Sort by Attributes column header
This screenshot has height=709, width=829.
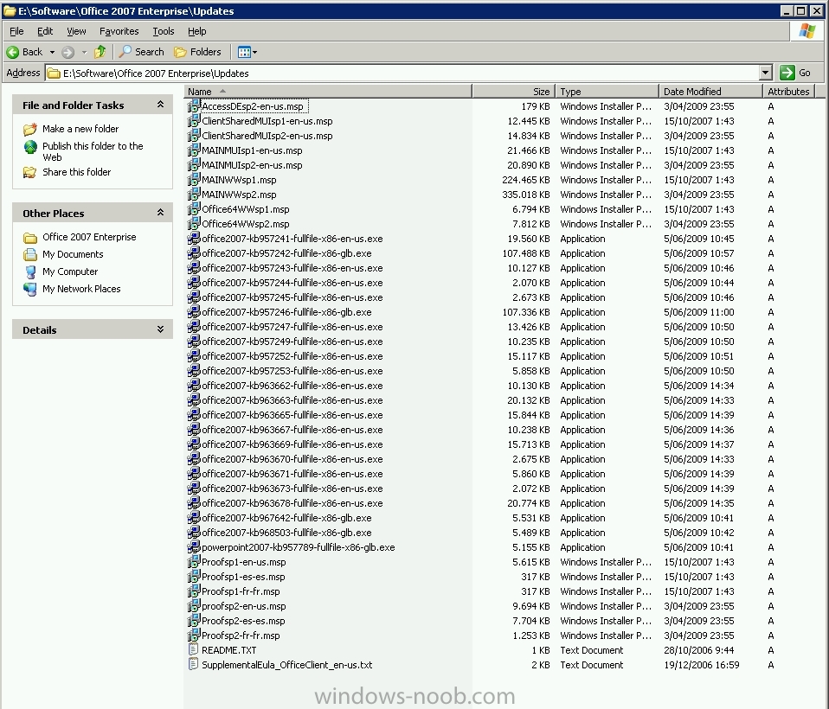tap(790, 92)
